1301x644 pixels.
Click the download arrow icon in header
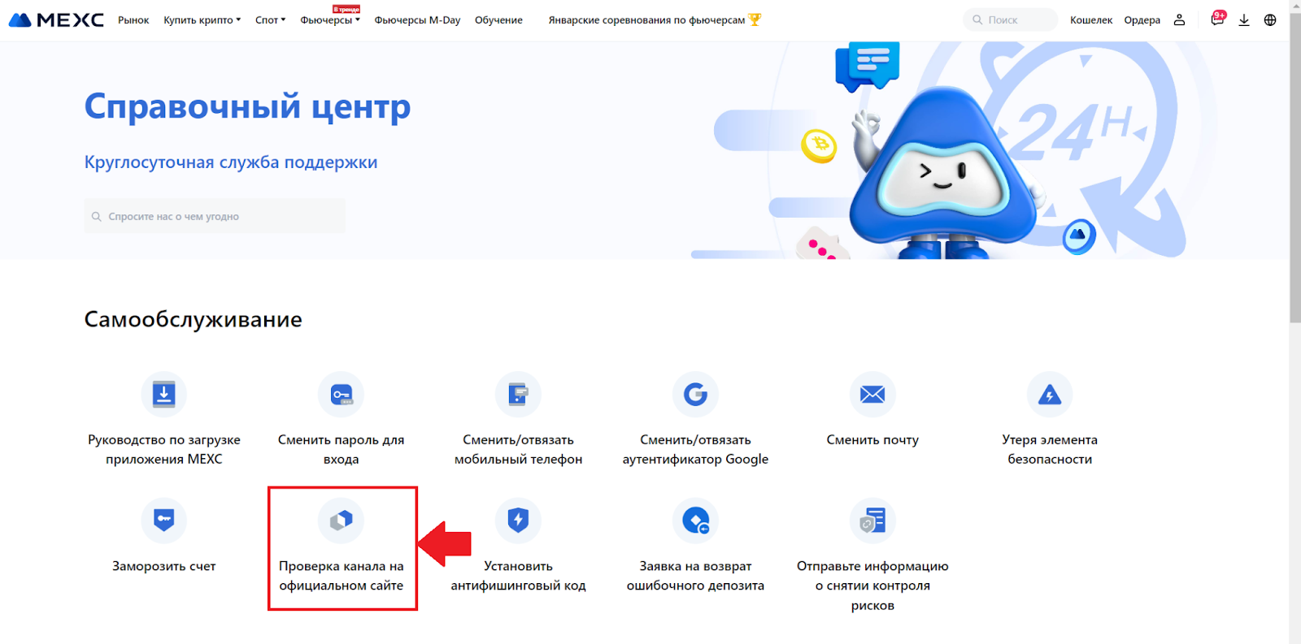(1243, 19)
